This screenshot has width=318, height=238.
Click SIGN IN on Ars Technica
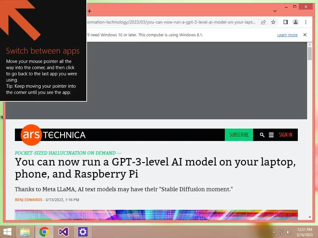coord(286,135)
